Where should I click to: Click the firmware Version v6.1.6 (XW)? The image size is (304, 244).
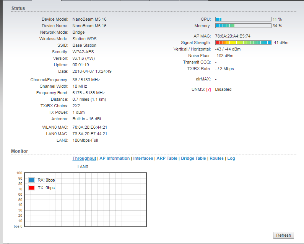coord(84,58)
